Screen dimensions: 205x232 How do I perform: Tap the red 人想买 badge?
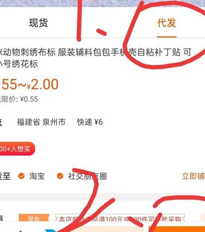click(17, 149)
